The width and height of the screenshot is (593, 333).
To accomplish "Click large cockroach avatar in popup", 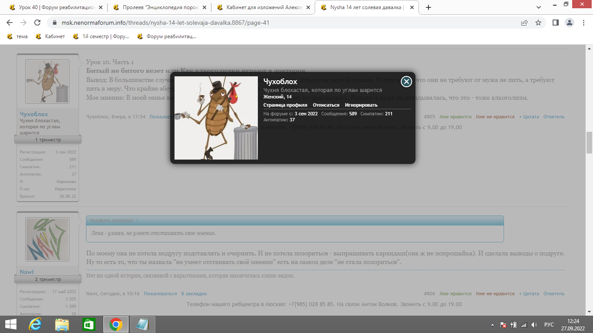I will click(216, 118).
